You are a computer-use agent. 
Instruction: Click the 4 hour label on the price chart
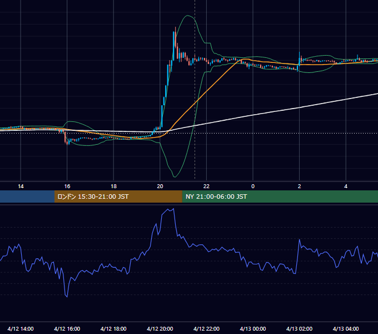346,186
